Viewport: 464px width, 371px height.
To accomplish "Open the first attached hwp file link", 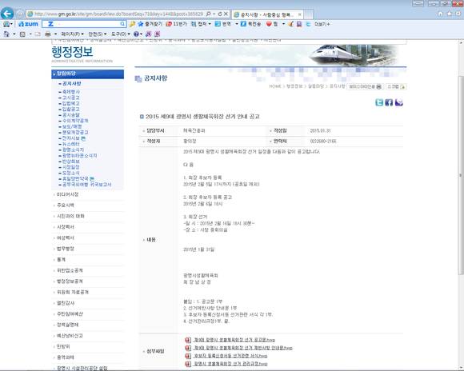I will tap(234, 340).
